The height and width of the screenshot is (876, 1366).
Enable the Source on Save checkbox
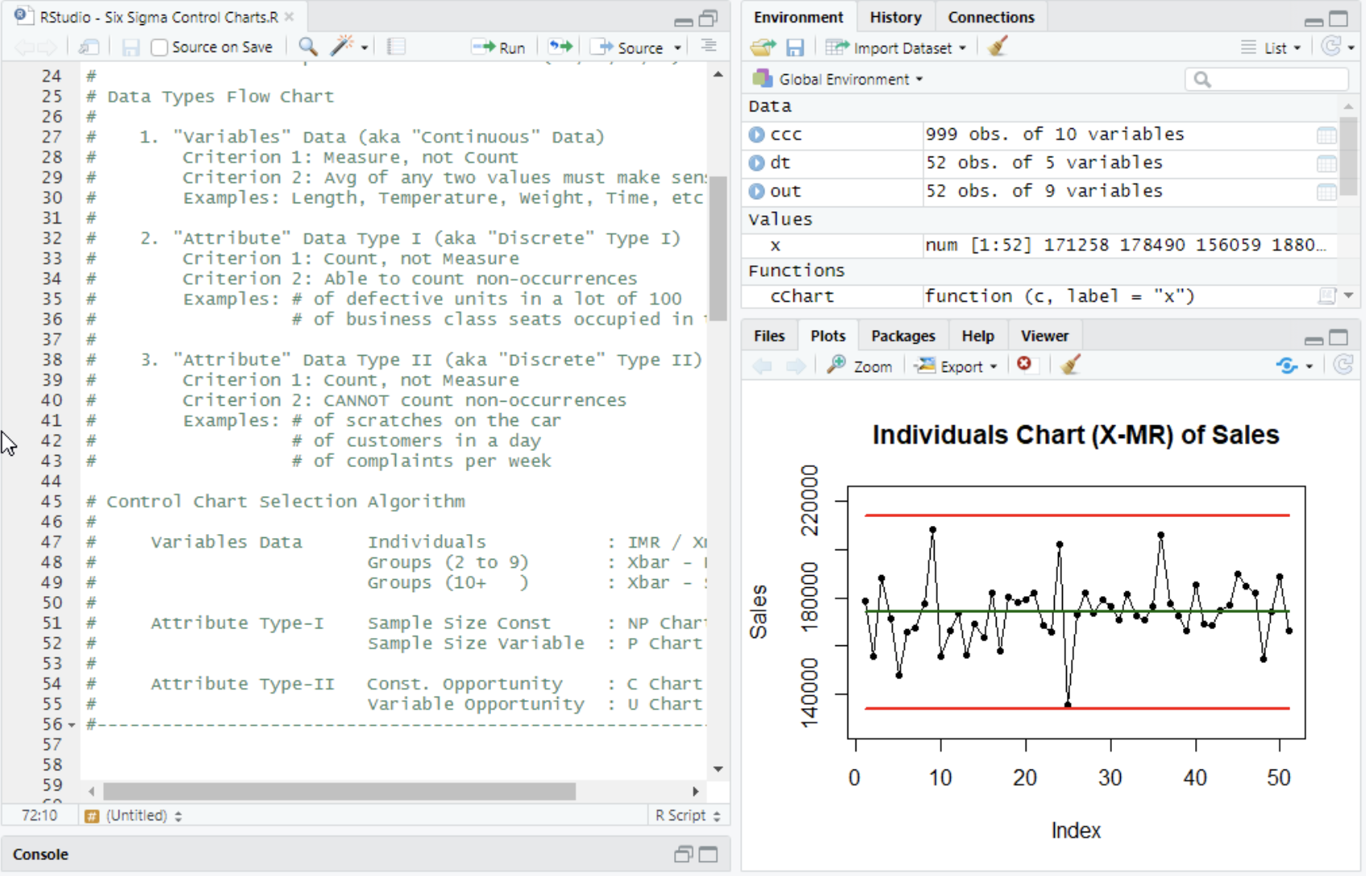pyautogui.click(x=160, y=48)
